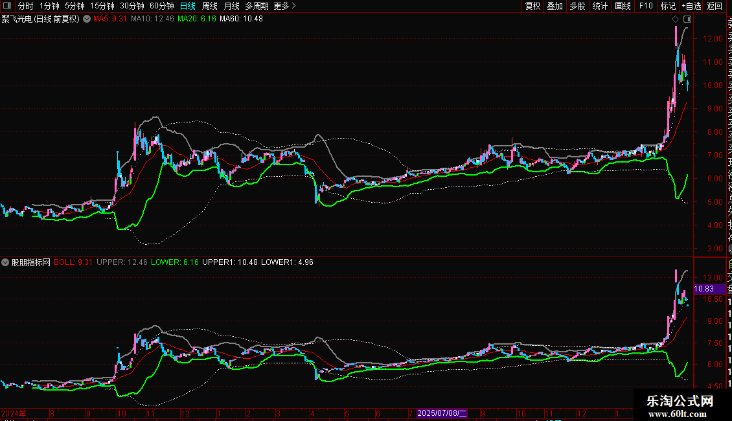Toggle the left sidebar panel icon
The width and height of the screenshot is (732, 421).
click(7, 6)
